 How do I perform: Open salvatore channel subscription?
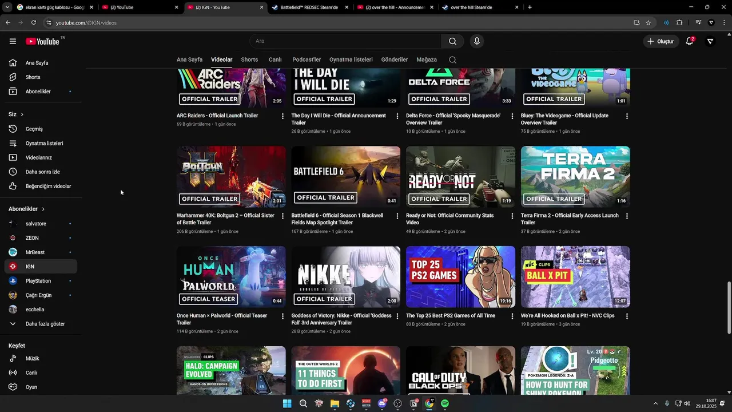[x=41, y=224]
